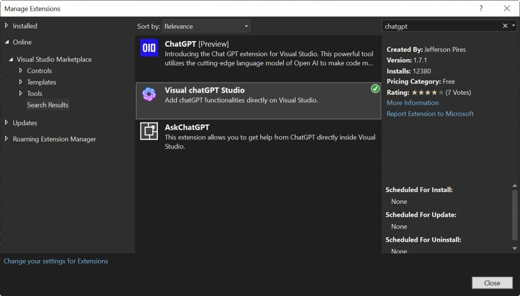Select the Templates tree item
Viewport: 520px width, 296px height.
[x=42, y=82]
